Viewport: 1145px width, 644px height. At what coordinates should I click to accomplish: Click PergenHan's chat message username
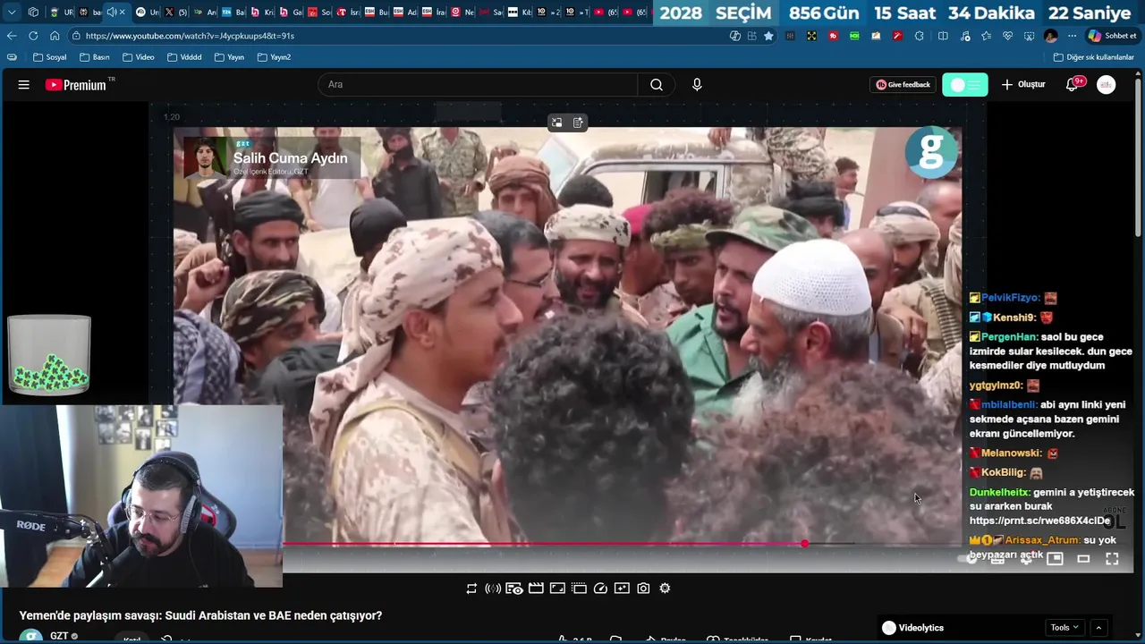1009,337
